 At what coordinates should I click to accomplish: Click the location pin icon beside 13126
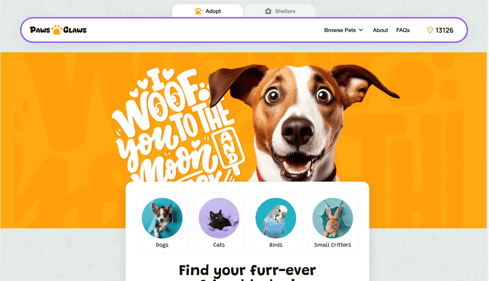coord(430,30)
